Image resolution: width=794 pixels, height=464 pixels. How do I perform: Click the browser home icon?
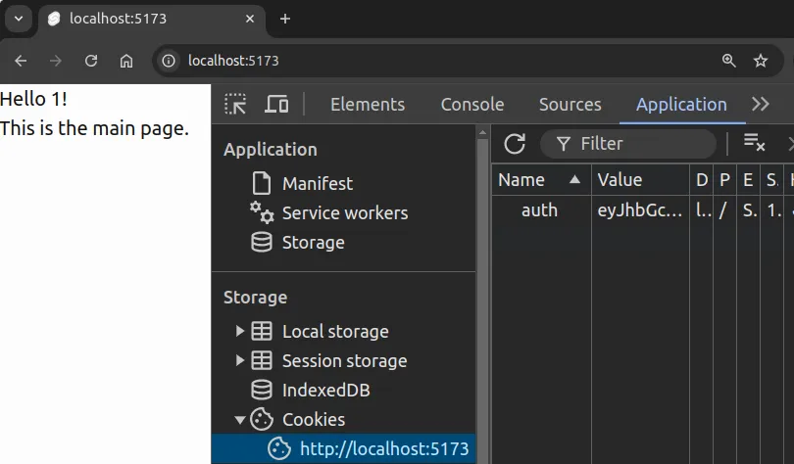coord(126,61)
